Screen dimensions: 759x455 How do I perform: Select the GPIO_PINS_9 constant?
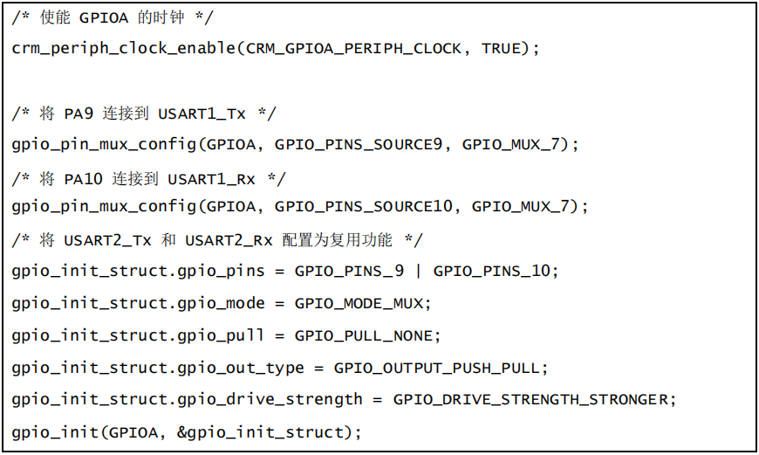[x=349, y=271]
